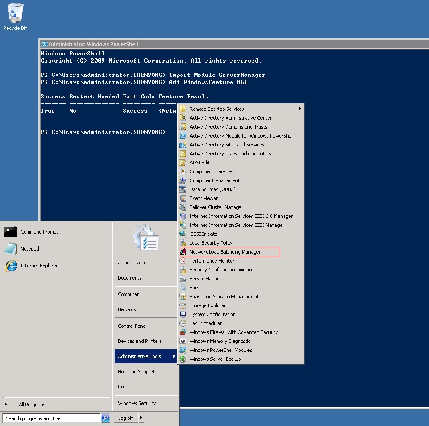Click the 'Add-WindowsFeature NLB' command text
The width and height of the screenshot is (429, 426).
(x=208, y=82)
